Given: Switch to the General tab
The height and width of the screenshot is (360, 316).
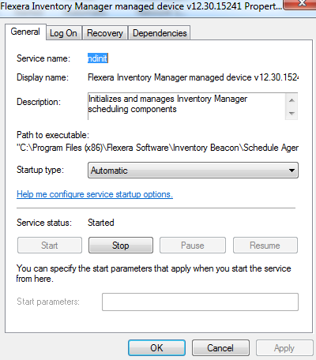Looking at the screenshot, I should (x=25, y=32).
